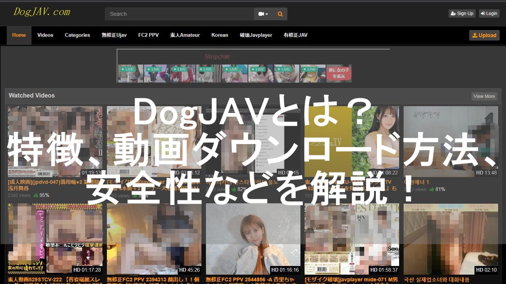The height and width of the screenshot is (284, 506).
Task: Click the HD 13:48 duration badge
Action: click(x=486, y=173)
